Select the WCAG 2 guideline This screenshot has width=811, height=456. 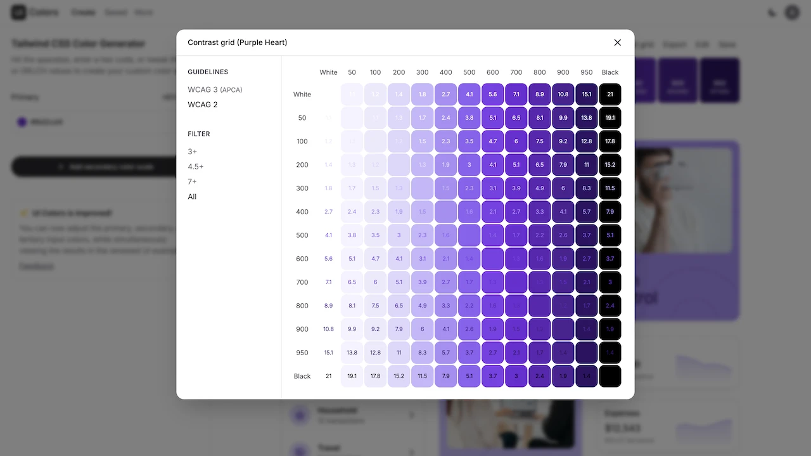[x=202, y=105]
